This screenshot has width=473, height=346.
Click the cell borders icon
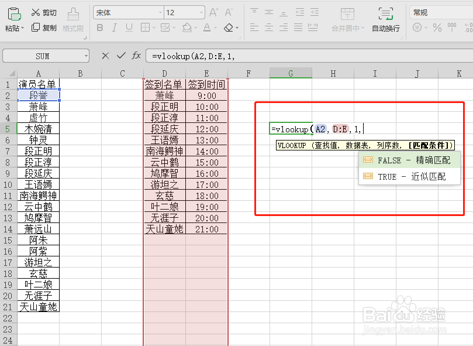tap(145, 28)
